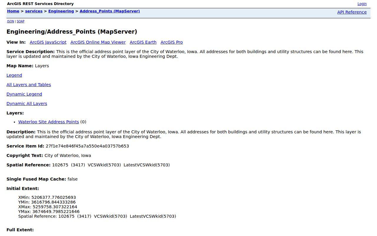View the service in ArcGIS Earth

(x=143, y=42)
